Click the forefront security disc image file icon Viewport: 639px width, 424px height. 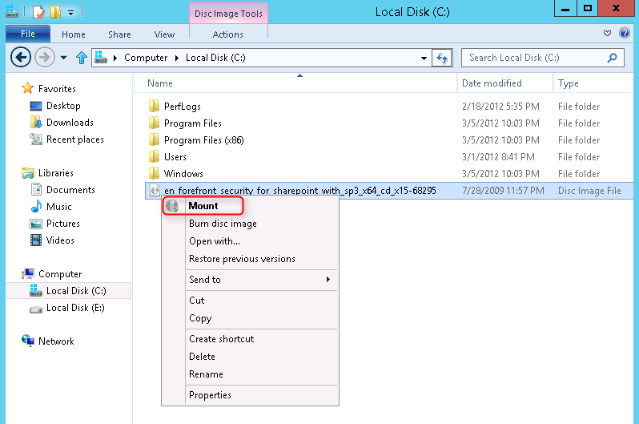(x=155, y=190)
